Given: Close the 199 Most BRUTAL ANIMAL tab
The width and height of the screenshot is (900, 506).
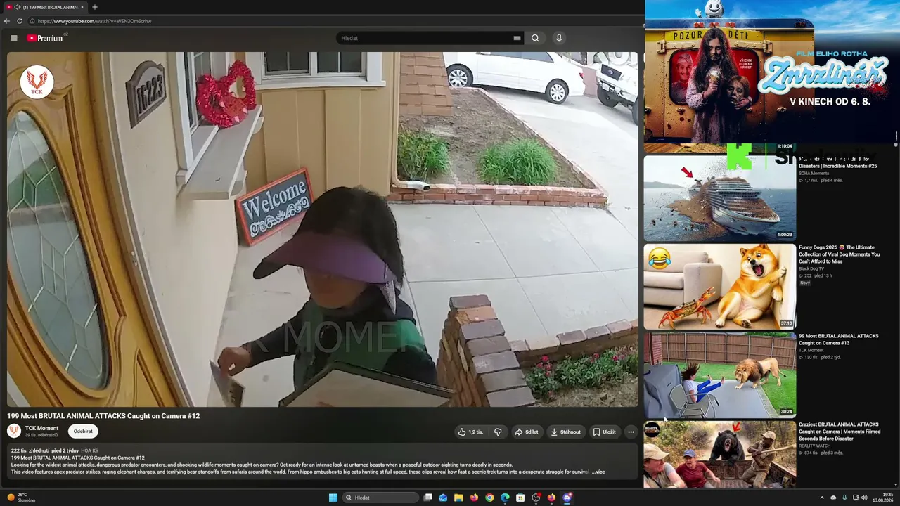Looking at the screenshot, I should click(82, 7).
